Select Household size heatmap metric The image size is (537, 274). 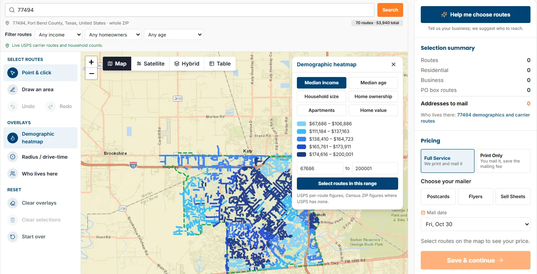tap(321, 97)
